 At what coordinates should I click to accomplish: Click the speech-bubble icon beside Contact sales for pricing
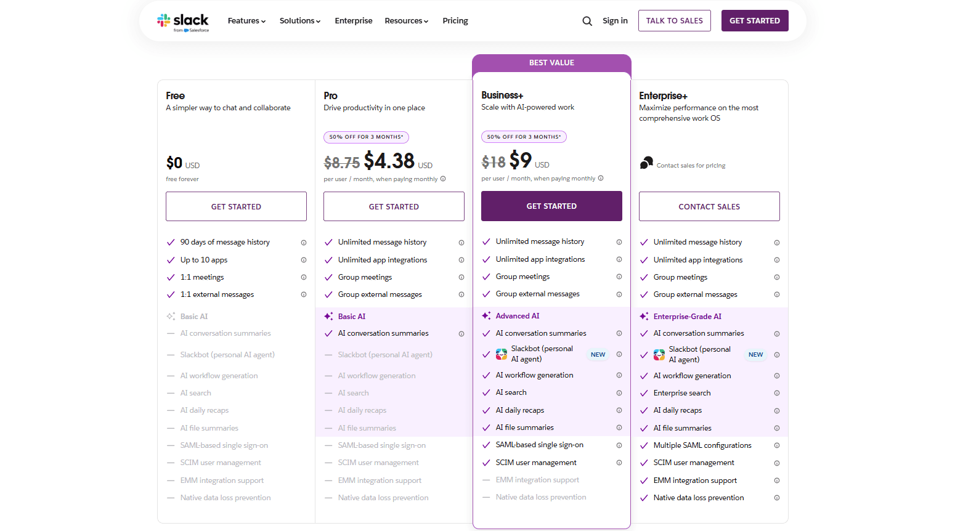pyautogui.click(x=646, y=161)
